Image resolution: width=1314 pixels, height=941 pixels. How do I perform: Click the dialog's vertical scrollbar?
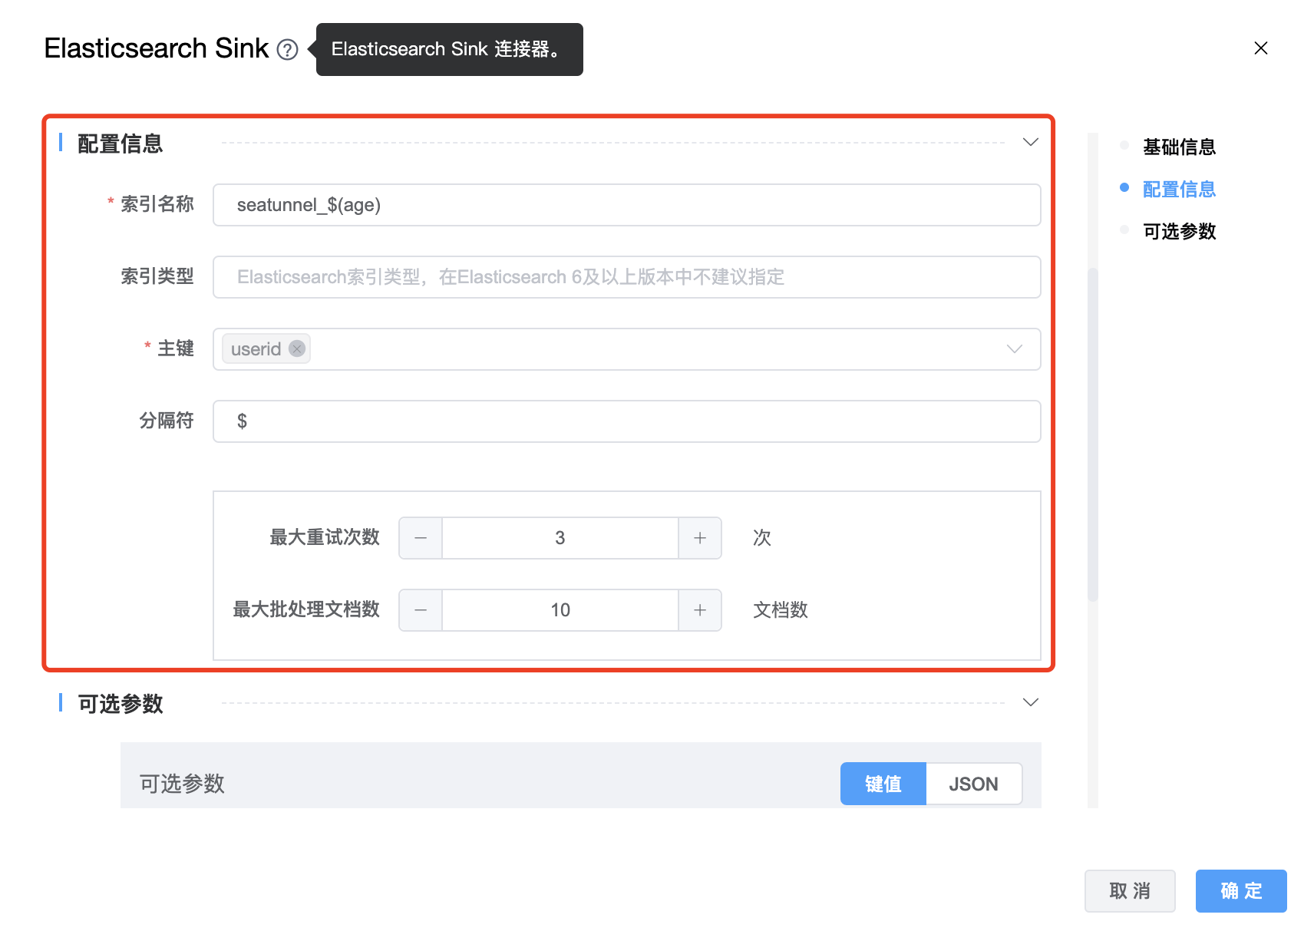coord(1093,434)
